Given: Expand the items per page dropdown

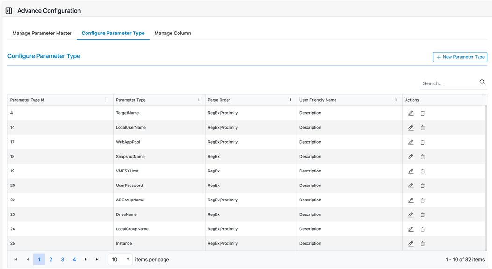Looking at the screenshot, I should tap(120, 259).
